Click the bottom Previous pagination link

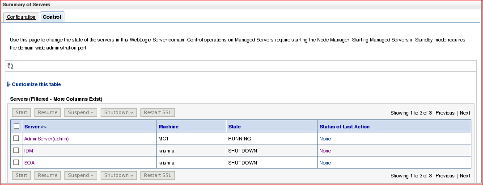pyautogui.click(x=445, y=176)
